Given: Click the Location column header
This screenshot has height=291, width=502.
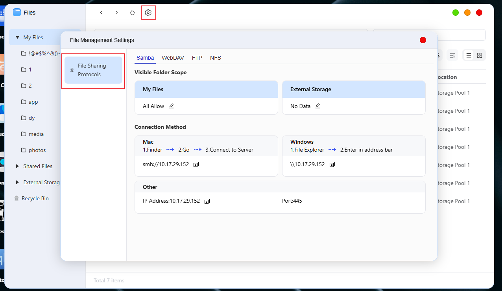Looking at the screenshot, I should point(447,77).
